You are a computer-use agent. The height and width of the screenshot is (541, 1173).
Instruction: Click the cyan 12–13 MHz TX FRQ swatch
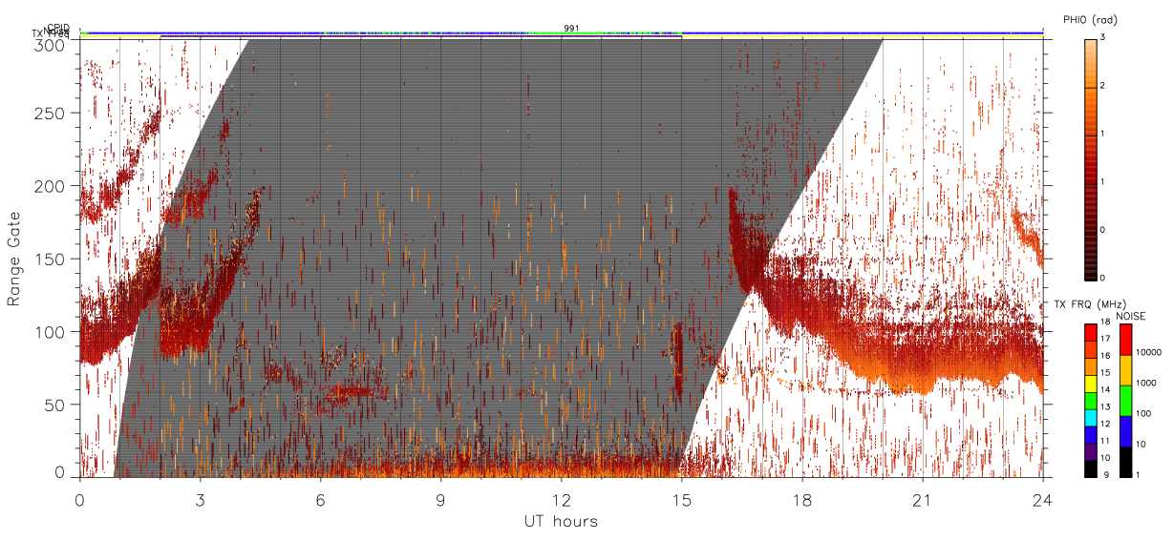(x=1090, y=416)
